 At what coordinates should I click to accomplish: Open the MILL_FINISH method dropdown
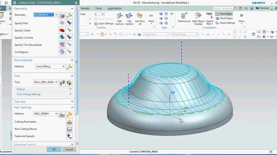tap(56, 114)
